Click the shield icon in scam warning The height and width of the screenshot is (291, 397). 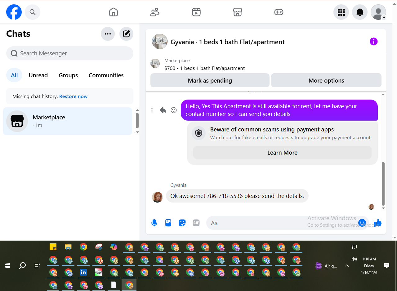click(199, 133)
